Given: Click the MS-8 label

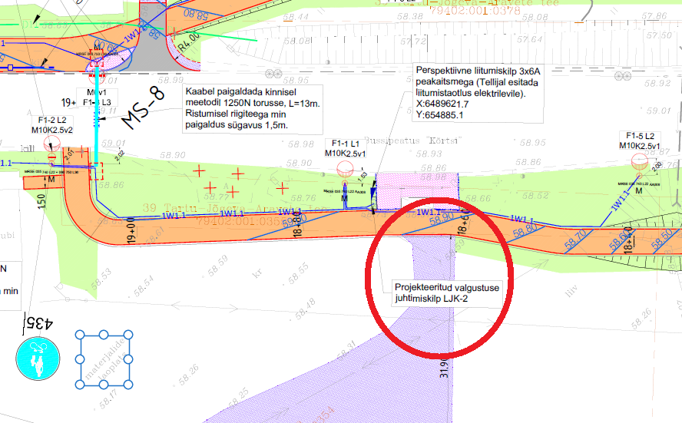Looking at the screenshot, I should click(x=144, y=110).
